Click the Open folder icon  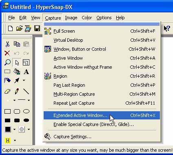coord(19,29)
